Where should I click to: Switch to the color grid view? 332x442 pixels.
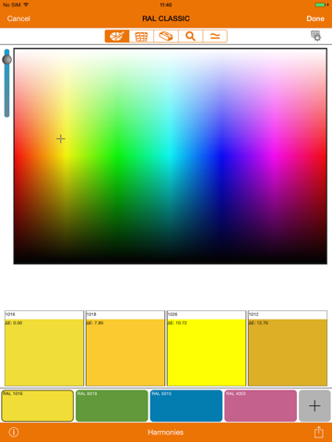141,36
